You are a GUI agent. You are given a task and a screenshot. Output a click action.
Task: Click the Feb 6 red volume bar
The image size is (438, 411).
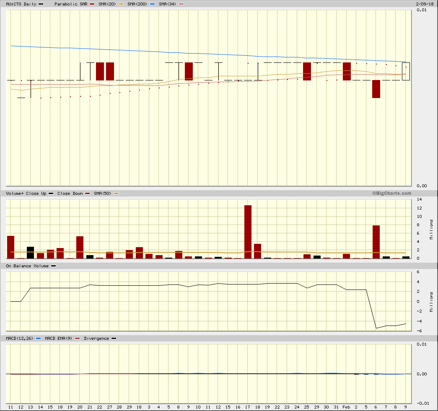(376, 242)
